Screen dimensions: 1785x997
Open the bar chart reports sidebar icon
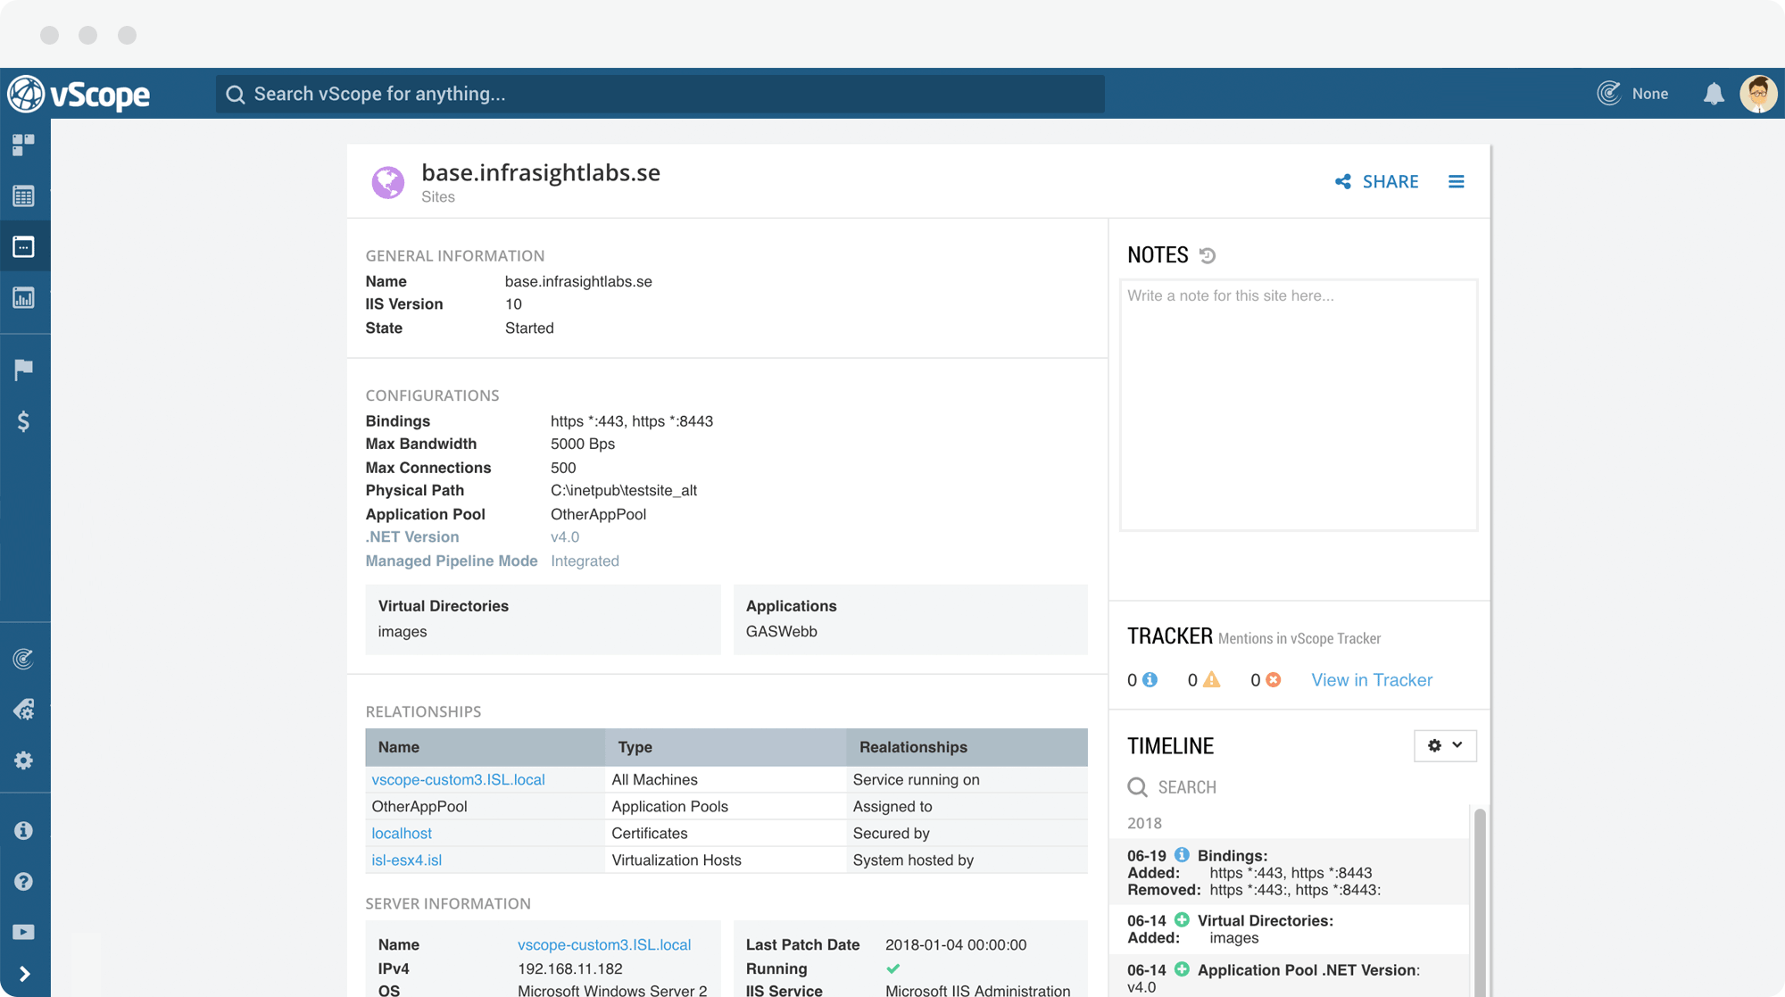pos(24,298)
